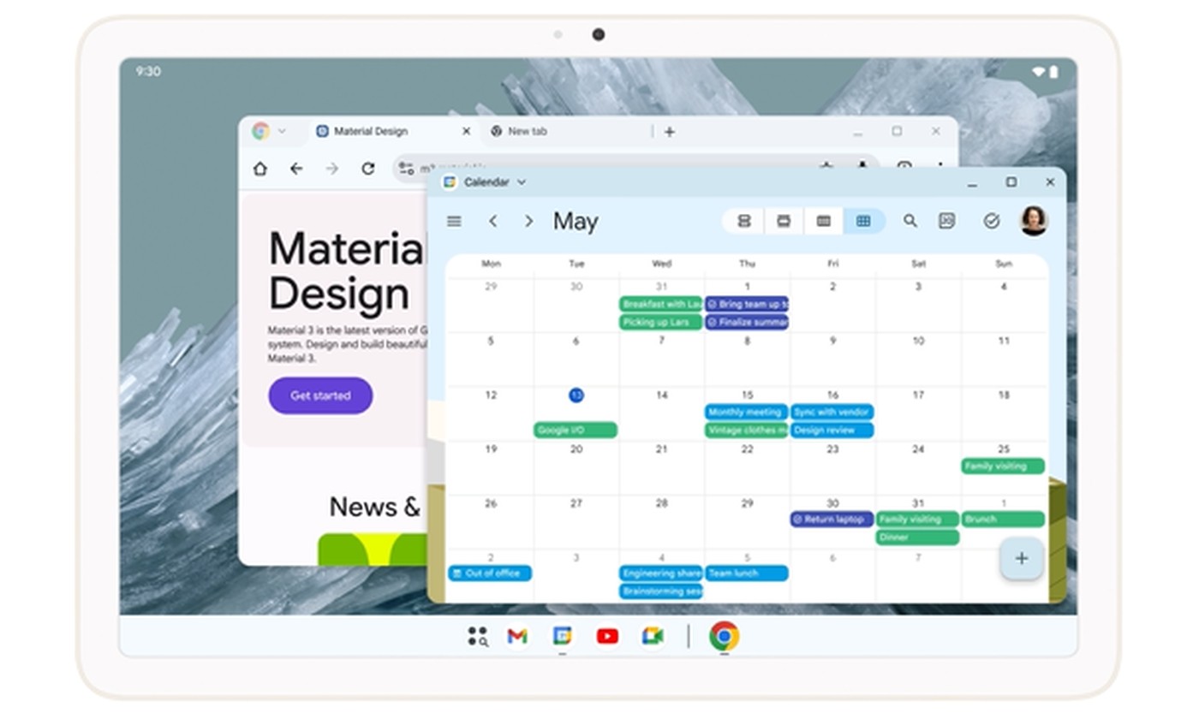Open YouTube from the taskbar

point(607,636)
